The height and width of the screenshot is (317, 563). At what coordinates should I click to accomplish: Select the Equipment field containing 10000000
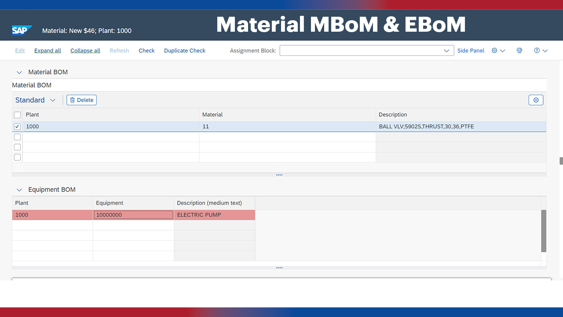[x=133, y=214]
